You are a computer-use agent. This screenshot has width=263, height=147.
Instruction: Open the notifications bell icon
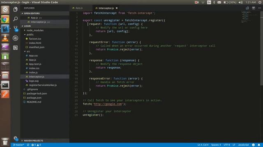click(x=259, y=145)
